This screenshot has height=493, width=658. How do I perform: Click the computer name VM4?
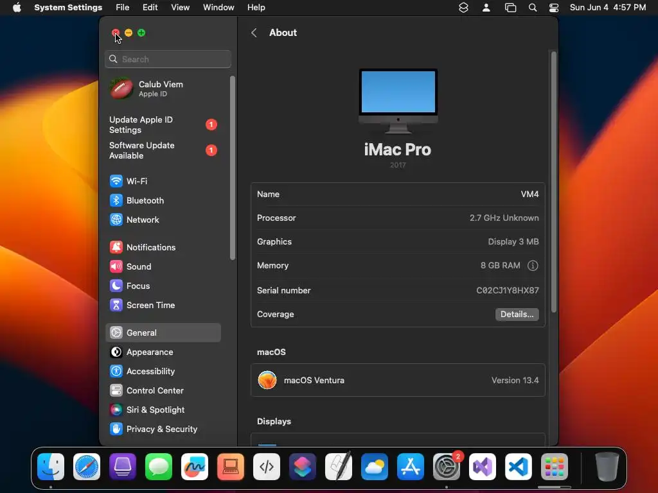tap(529, 194)
